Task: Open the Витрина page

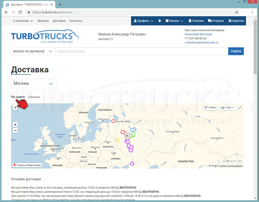Action: tap(43, 21)
